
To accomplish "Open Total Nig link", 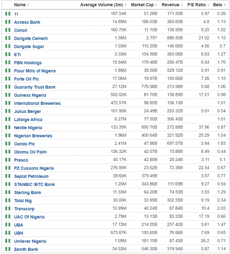I will click(23, 201).
